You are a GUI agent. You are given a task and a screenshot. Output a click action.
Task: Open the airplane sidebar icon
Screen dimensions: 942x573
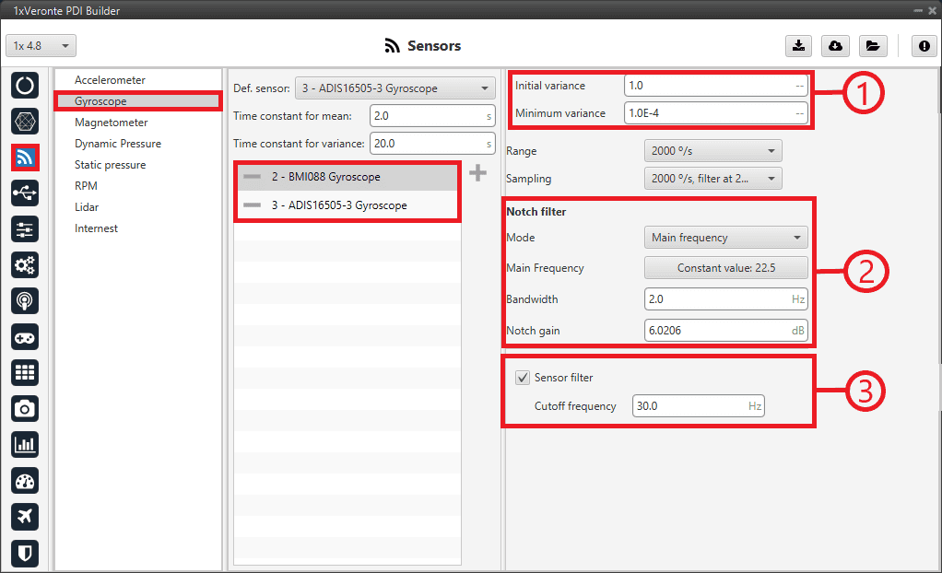(25, 516)
